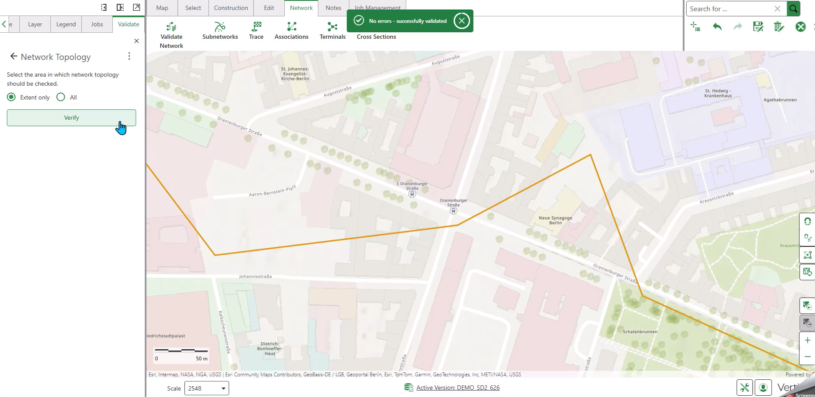Open the Jobs panel tab

[x=97, y=24]
